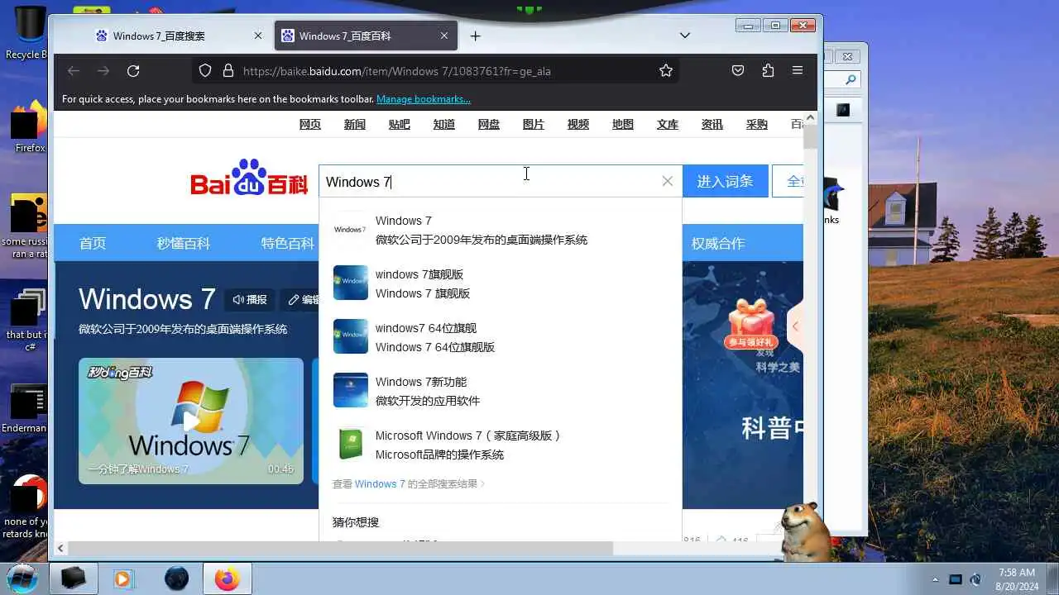
Task: Open the dark globe taskbar icon
Action: [x=176, y=578]
